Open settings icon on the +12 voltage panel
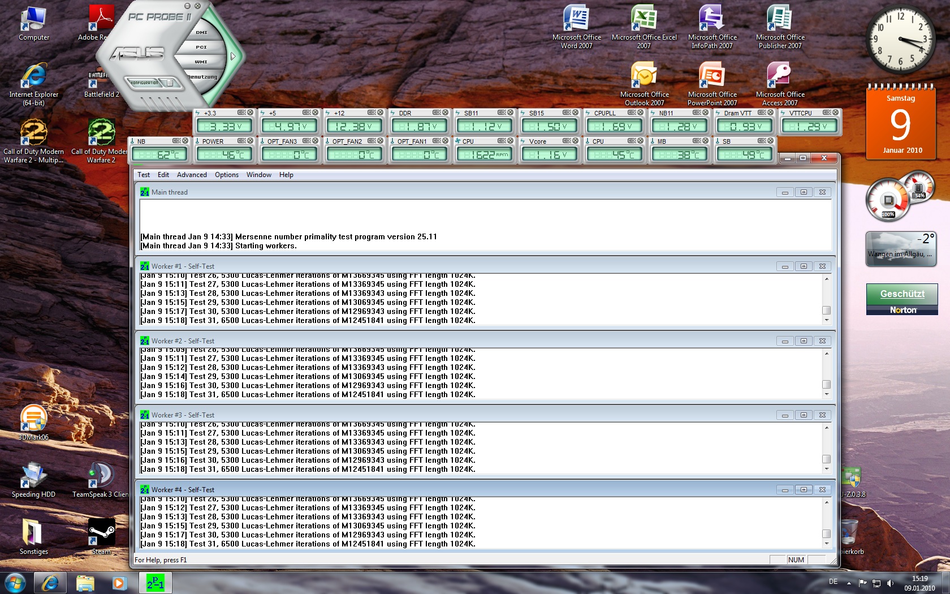 pos(372,113)
